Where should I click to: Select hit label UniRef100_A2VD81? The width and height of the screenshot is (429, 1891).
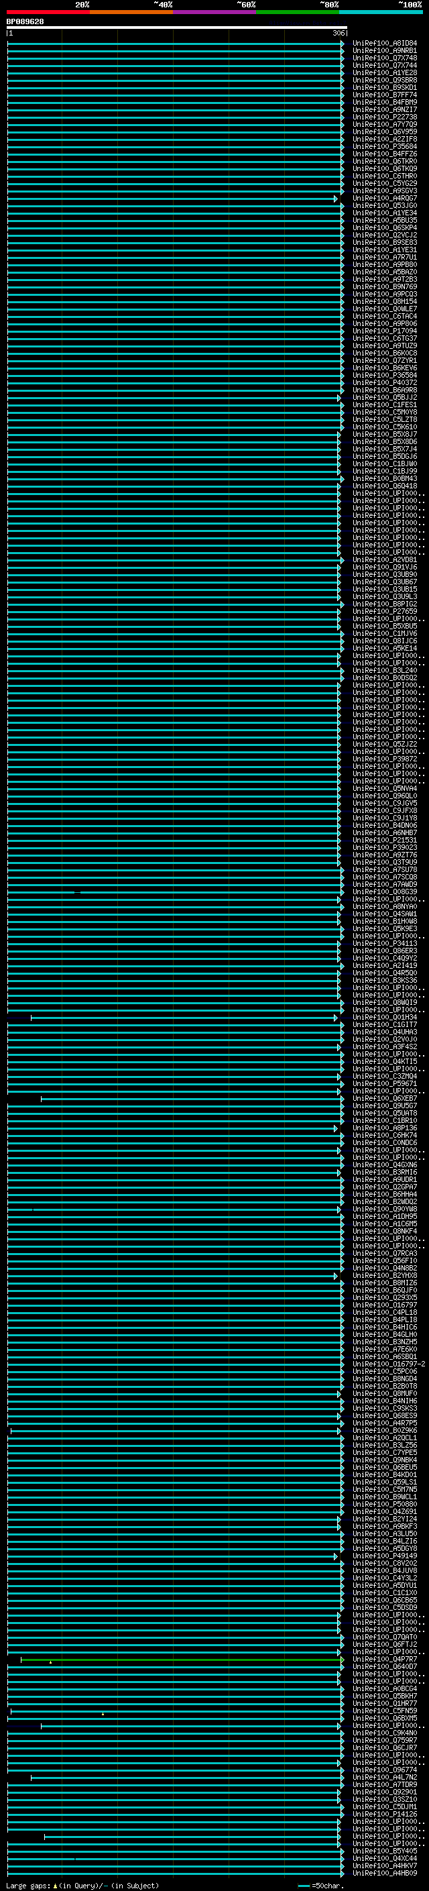pyautogui.click(x=384, y=560)
